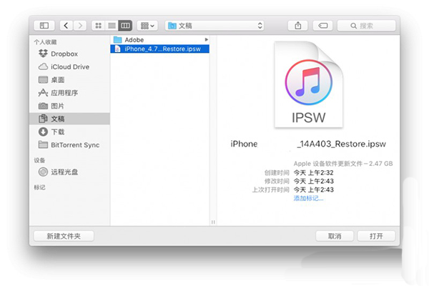Click the IPSW file preview thumbnail
Image resolution: width=429 pixels, height=286 pixels.
click(309, 84)
